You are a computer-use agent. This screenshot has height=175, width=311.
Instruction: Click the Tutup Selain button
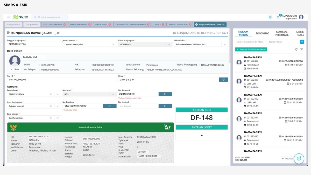coord(32,25)
